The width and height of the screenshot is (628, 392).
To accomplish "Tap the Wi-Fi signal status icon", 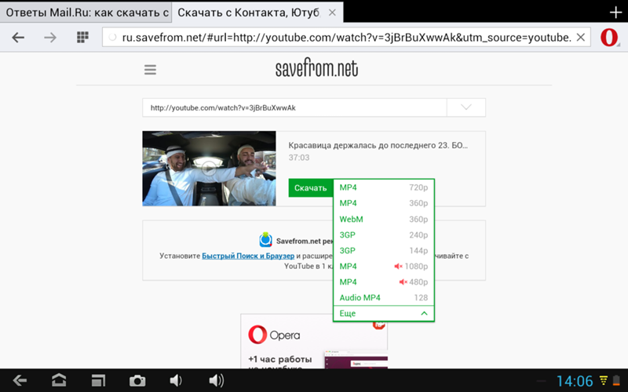I will pyautogui.click(x=603, y=380).
